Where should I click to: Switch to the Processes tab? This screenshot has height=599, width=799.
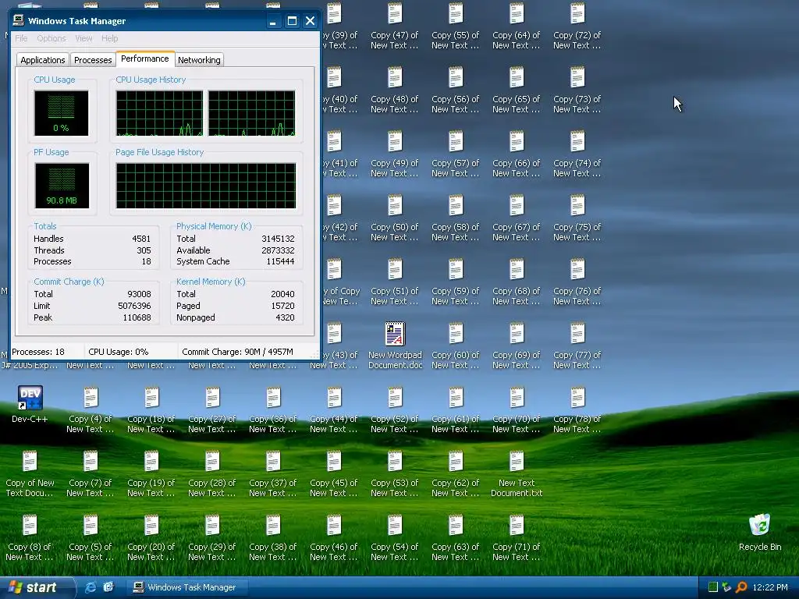click(93, 60)
